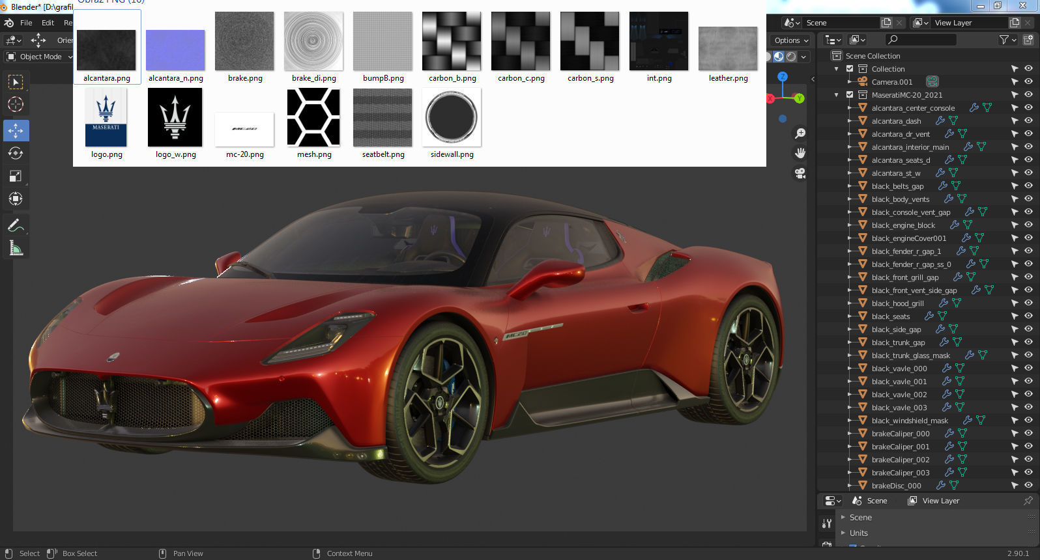Select alcantara_center_console object
Image resolution: width=1040 pixels, height=560 pixels.
tap(913, 108)
